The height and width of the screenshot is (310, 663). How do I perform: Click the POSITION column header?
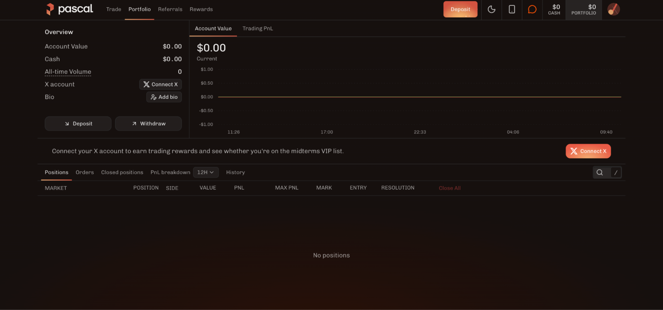[x=146, y=188]
